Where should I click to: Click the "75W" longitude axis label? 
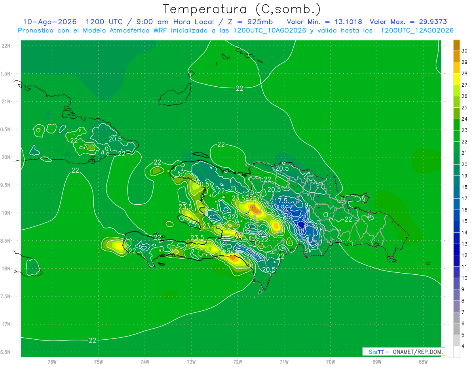point(98,362)
